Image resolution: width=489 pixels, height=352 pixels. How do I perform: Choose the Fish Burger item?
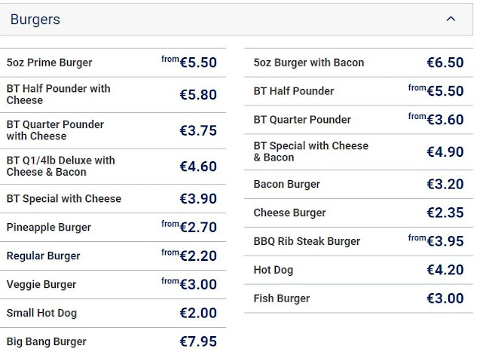click(282, 299)
